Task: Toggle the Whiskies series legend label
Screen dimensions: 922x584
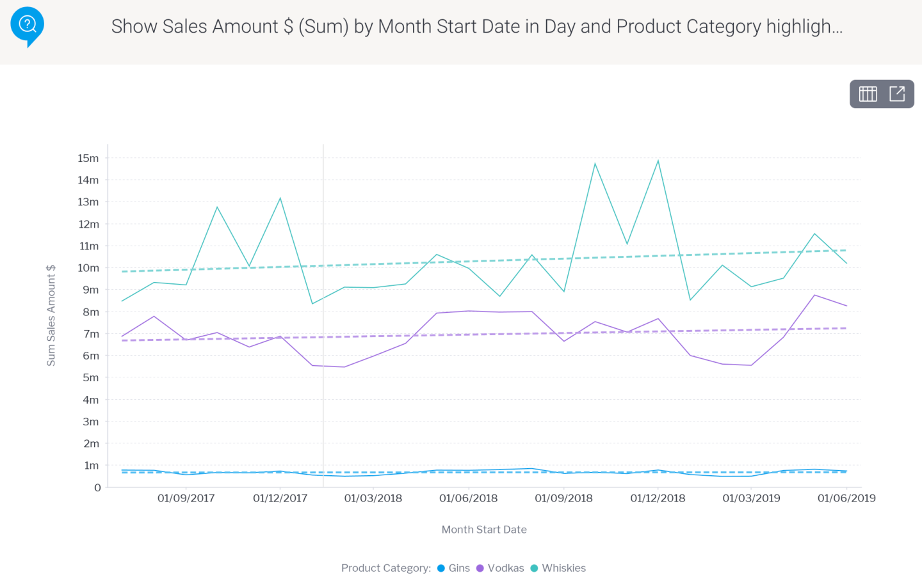Action: (563, 568)
